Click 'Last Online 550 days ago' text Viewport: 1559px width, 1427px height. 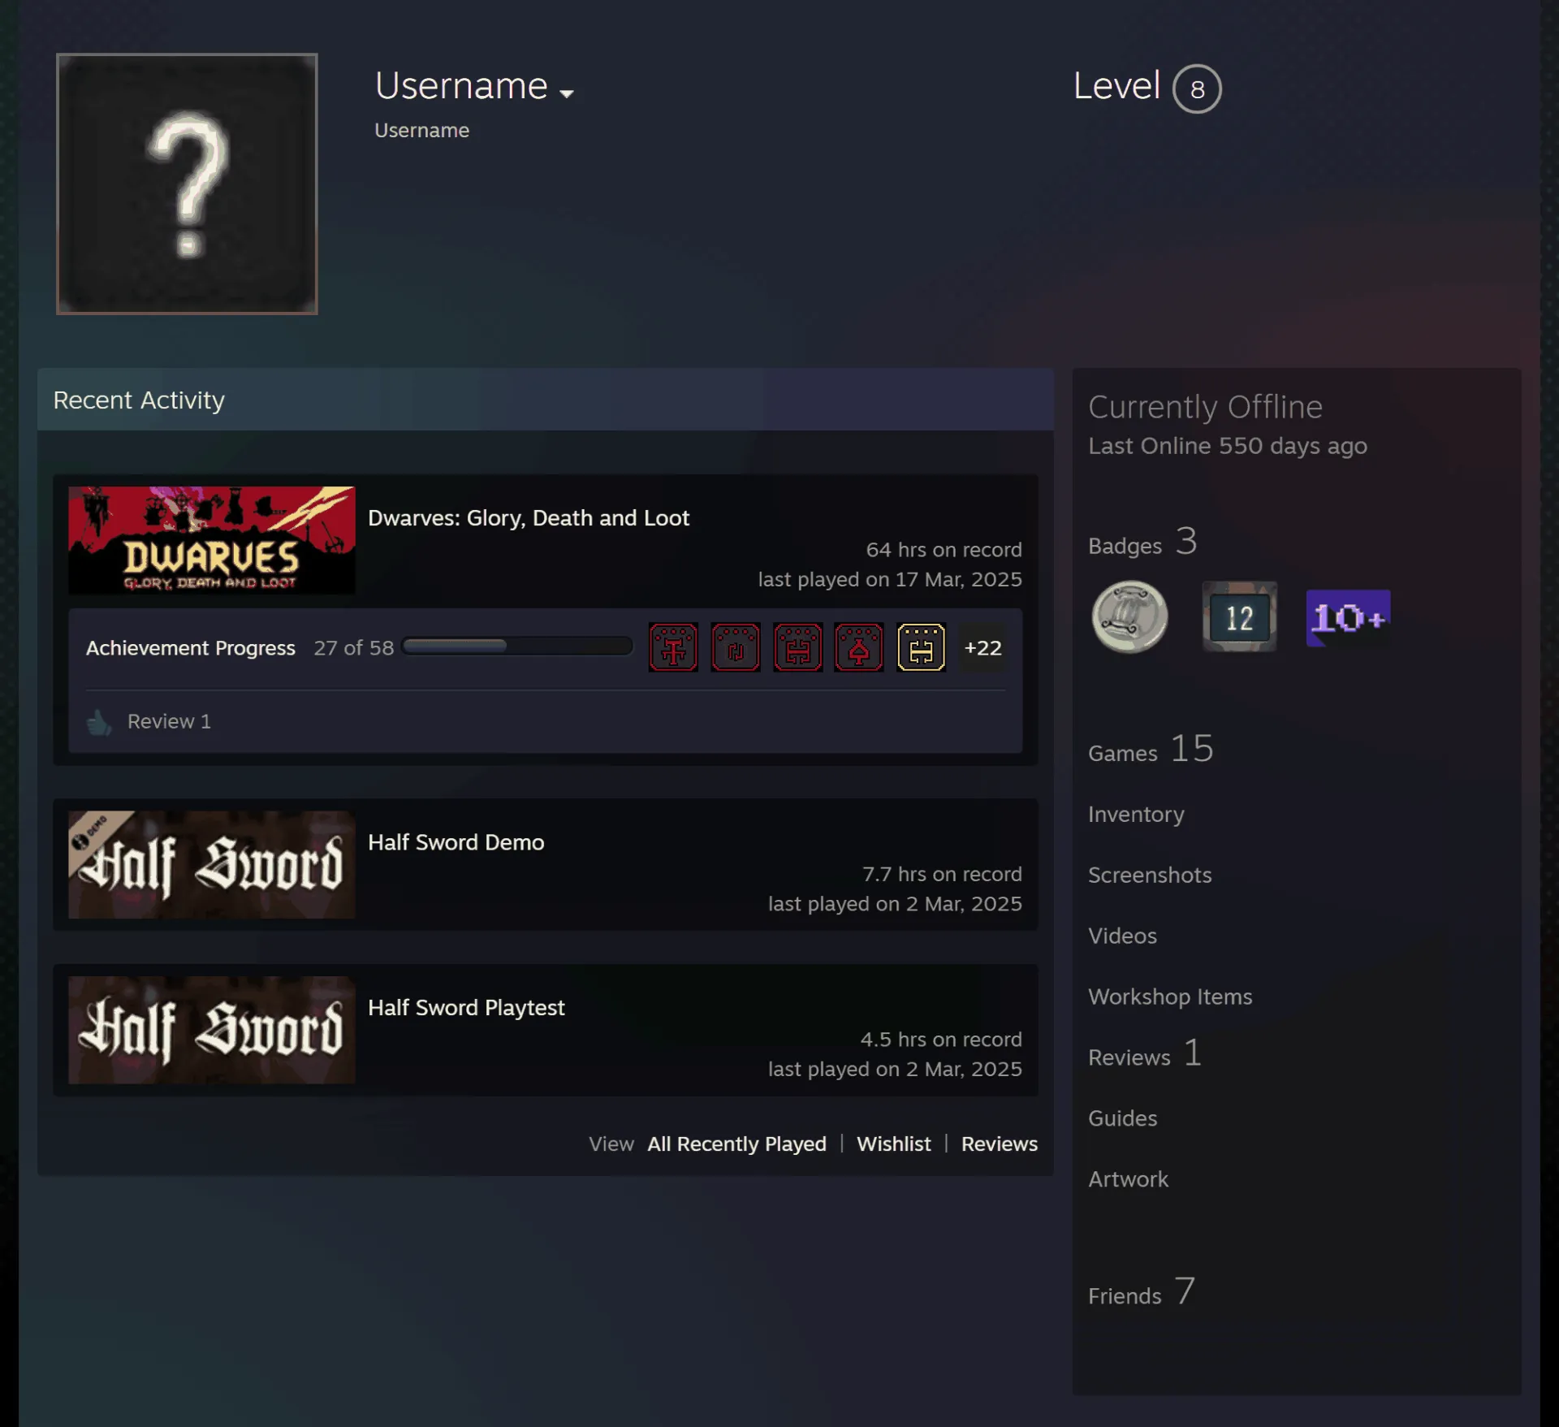(x=1227, y=446)
